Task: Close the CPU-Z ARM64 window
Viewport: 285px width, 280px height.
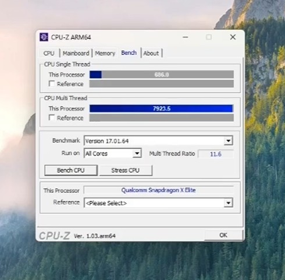Action: (233, 37)
